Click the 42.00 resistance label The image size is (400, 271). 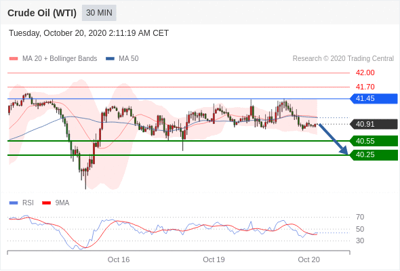(365, 73)
